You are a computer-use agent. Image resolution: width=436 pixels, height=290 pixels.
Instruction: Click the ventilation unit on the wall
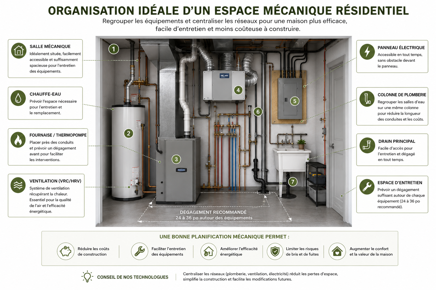click(x=224, y=86)
